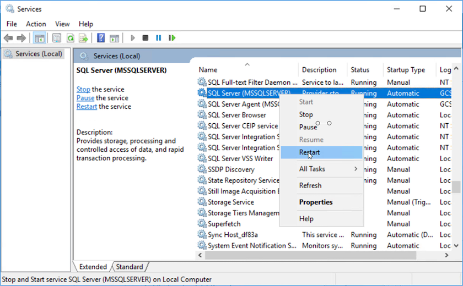The height and width of the screenshot is (286, 463).
Task: Open the properties sheet toolbar icon
Action: (56, 38)
